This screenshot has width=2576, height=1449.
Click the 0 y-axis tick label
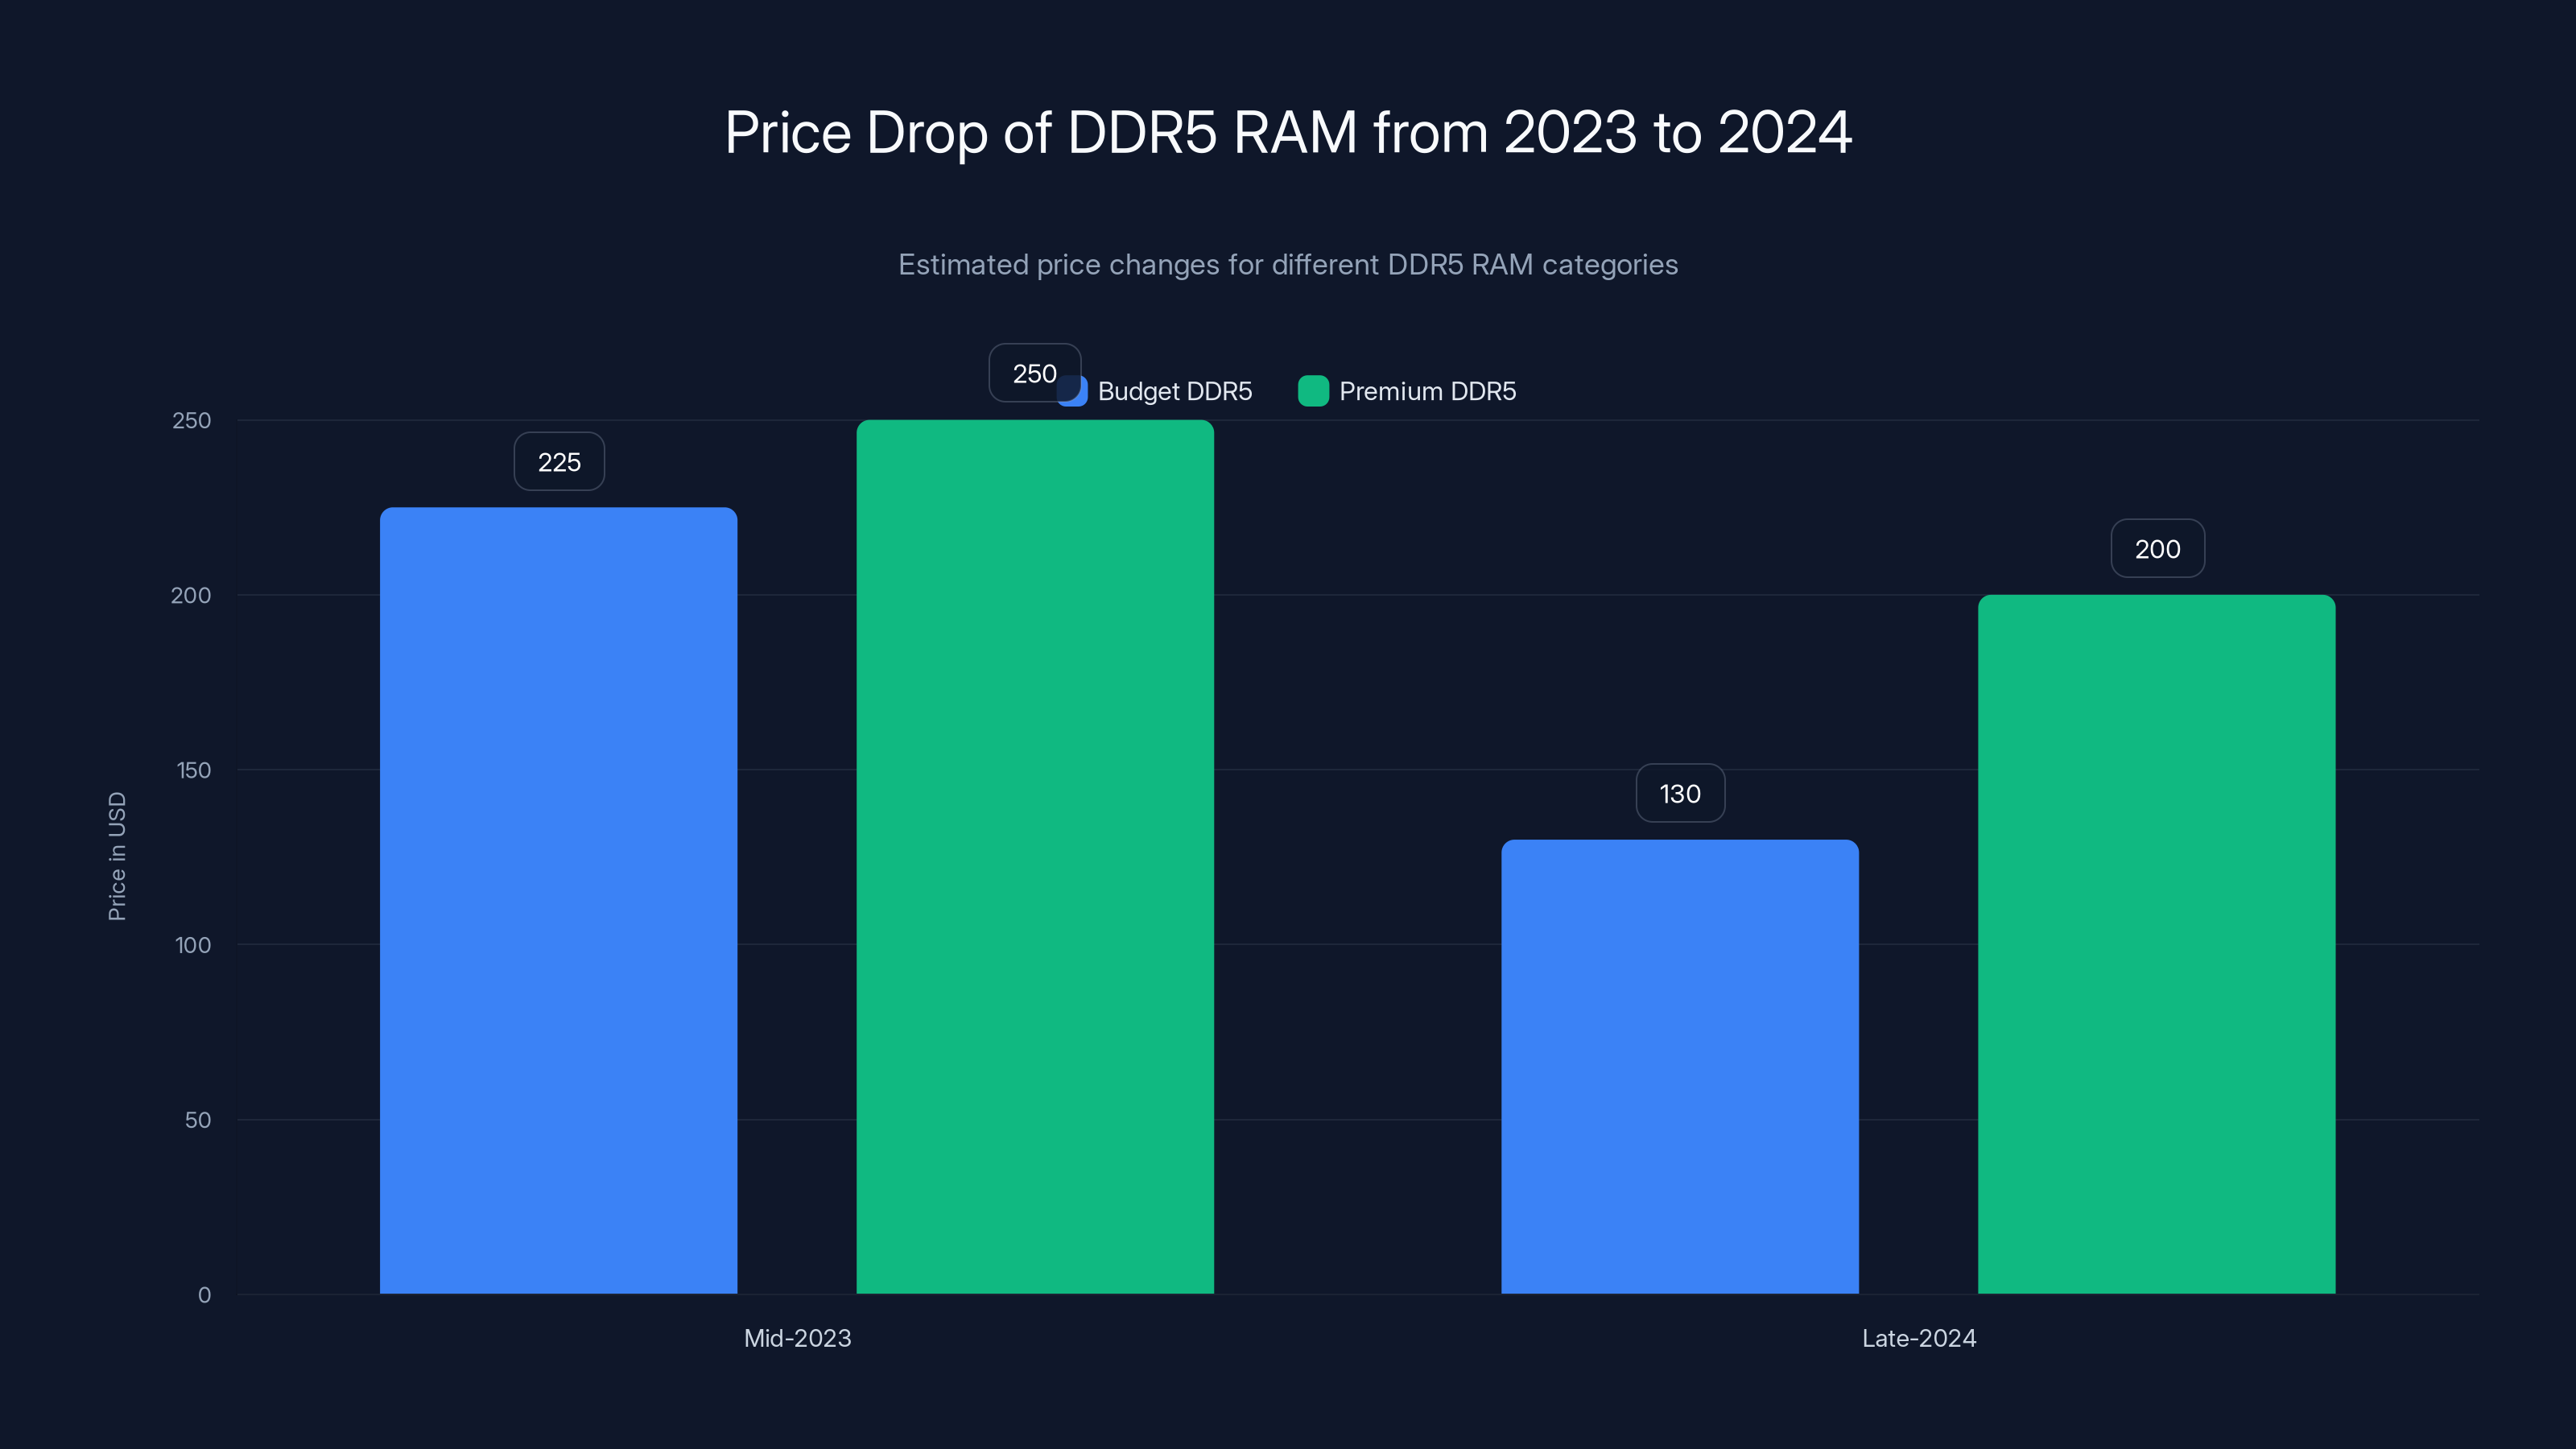pos(205,1295)
